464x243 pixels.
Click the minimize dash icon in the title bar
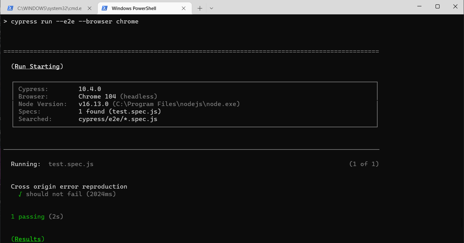[419, 6]
